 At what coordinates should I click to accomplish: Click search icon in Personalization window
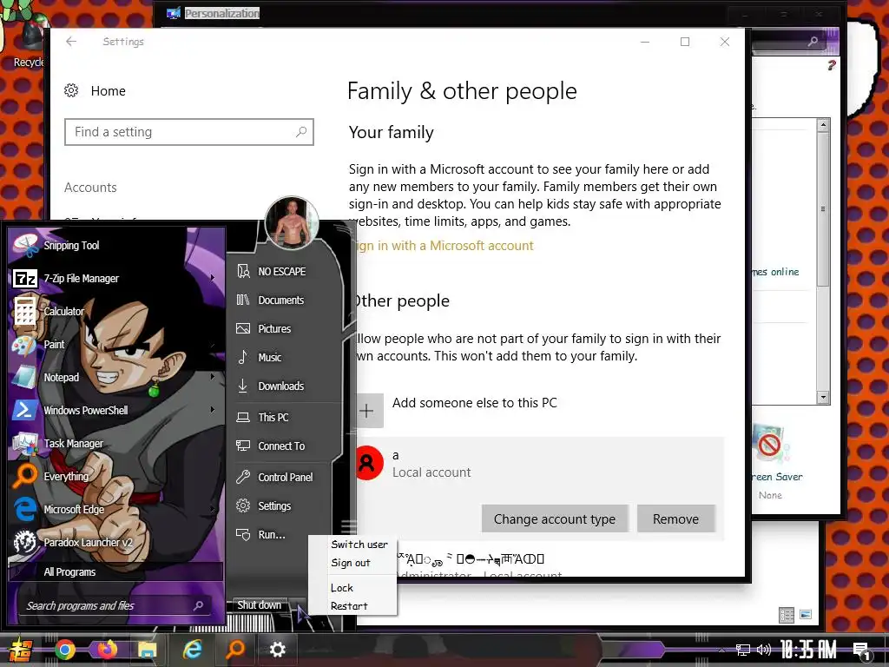pyautogui.click(x=813, y=42)
